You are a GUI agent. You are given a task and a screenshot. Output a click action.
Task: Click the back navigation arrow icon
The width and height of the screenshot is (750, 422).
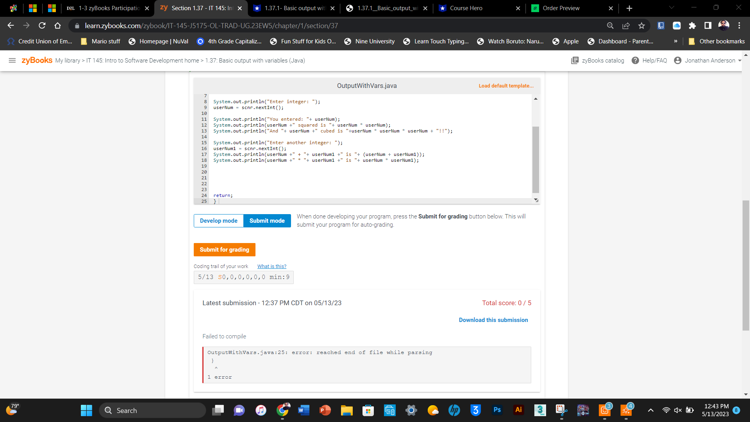click(10, 26)
